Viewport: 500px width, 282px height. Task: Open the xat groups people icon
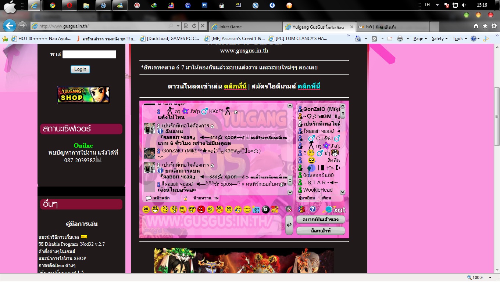tap(301, 209)
